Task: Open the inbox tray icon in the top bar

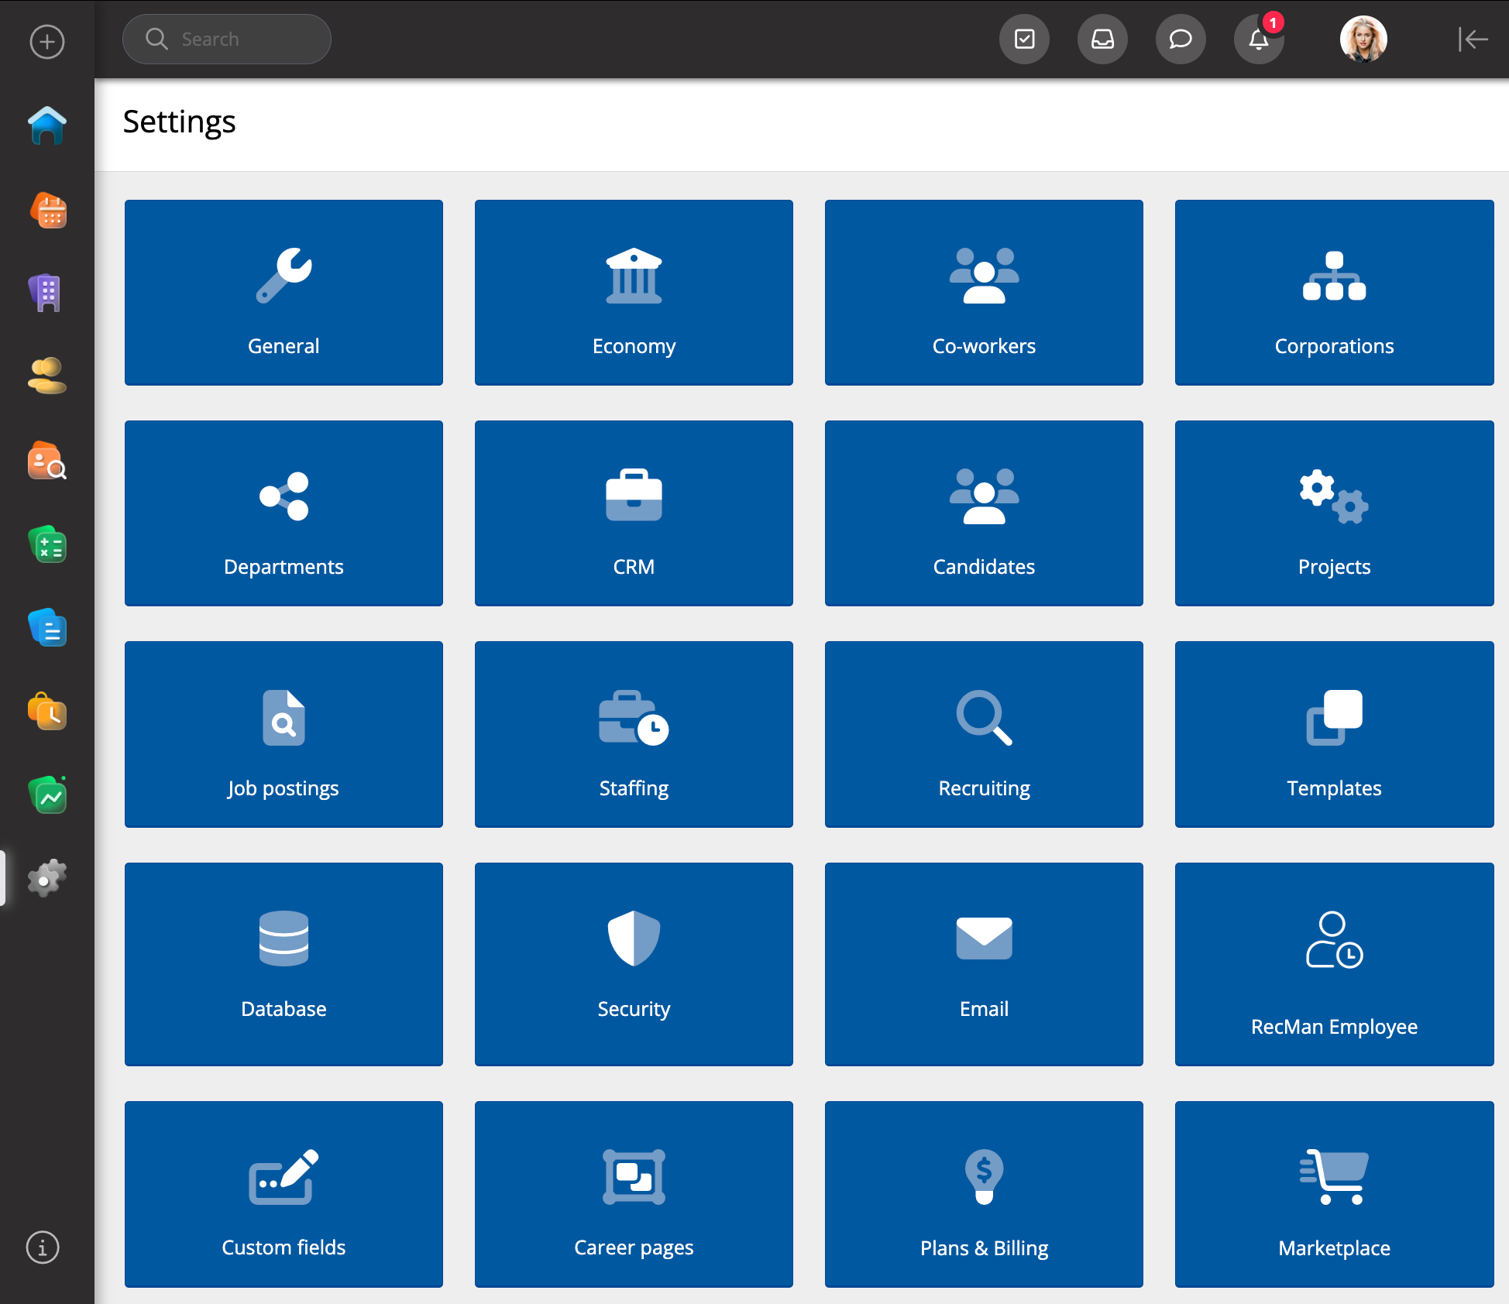Action: click(1102, 39)
